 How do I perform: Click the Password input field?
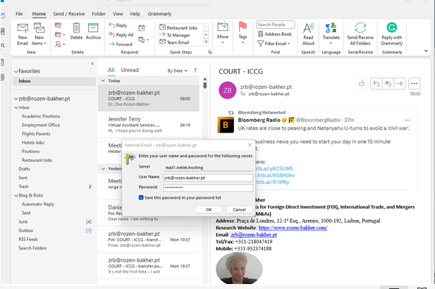(x=208, y=187)
